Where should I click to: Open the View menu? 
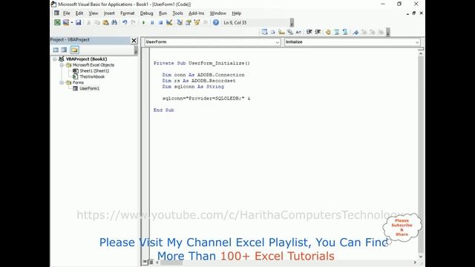pyautogui.click(x=94, y=13)
